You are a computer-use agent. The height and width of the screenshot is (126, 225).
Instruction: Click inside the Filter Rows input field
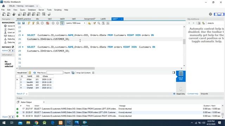click(x=55, y=73)
